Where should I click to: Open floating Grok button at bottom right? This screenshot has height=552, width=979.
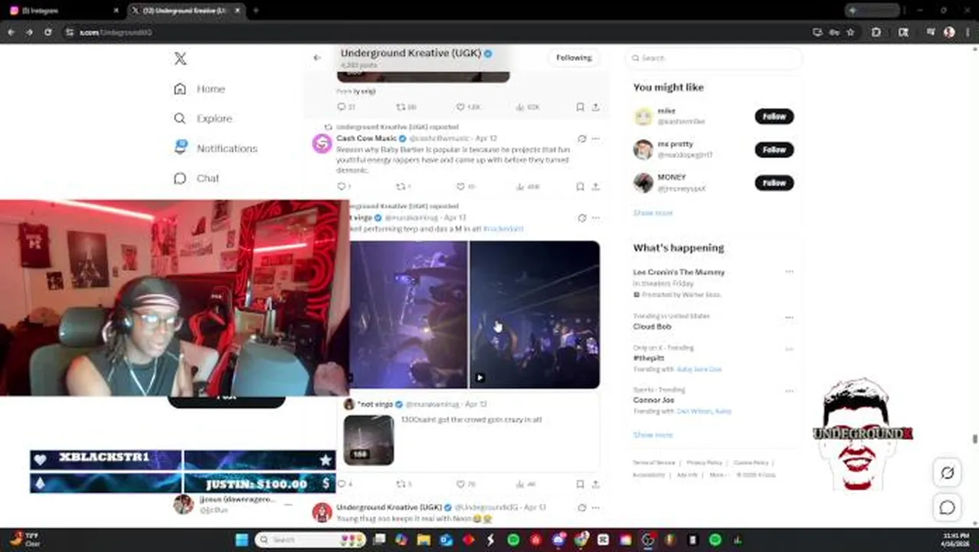[948, 473]
